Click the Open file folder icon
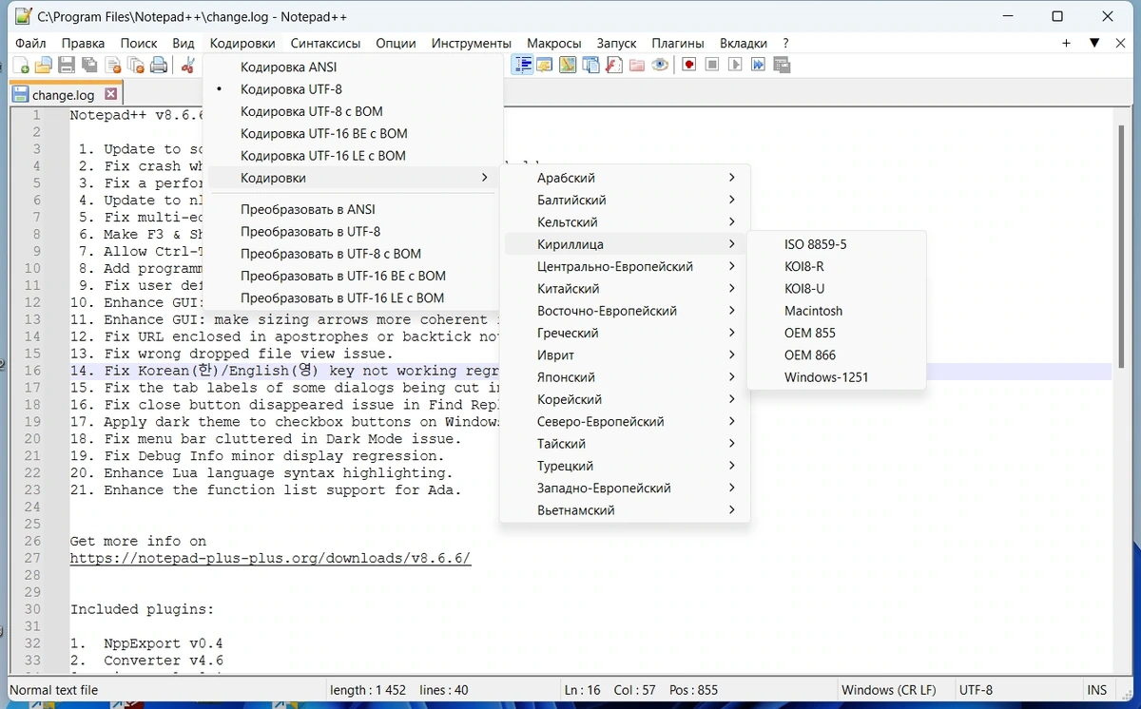The height and width of the screenshot is (709, 1141). tap(43, 66)
